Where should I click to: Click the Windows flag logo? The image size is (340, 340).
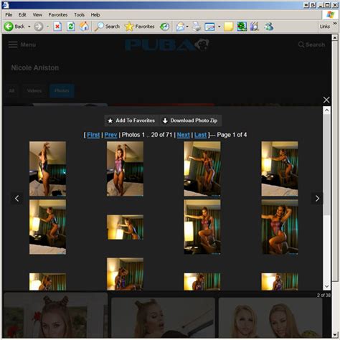pos(330,14)
